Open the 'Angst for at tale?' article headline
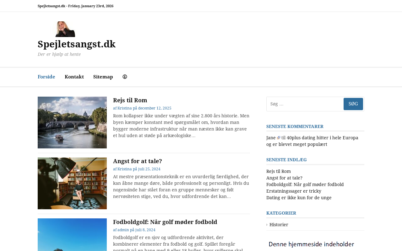The image size is (402, 251). pos(138,161)
